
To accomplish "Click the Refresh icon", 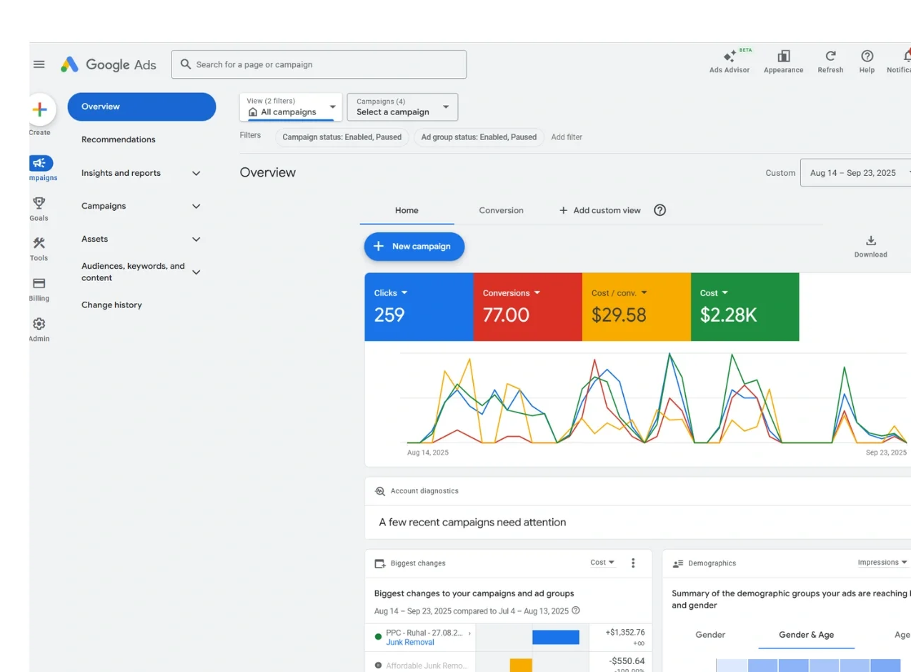I will tap(830, 56).
